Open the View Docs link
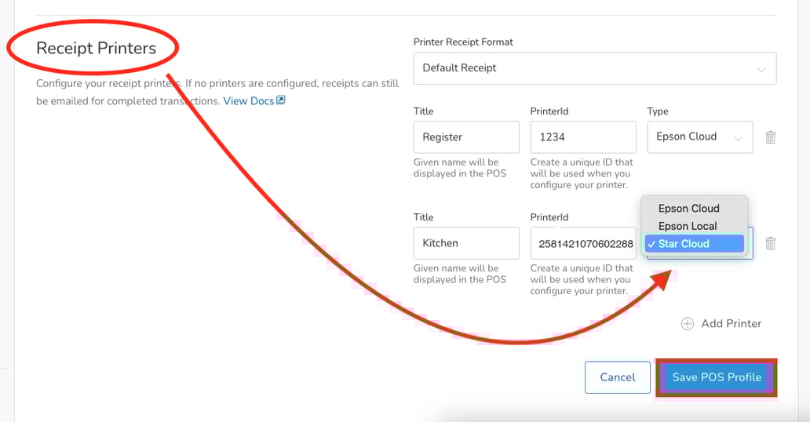810x422 pixels. coord(248,101)
